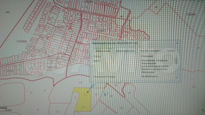
Task: Click map label 446
Action: click(x=8, y=12)
